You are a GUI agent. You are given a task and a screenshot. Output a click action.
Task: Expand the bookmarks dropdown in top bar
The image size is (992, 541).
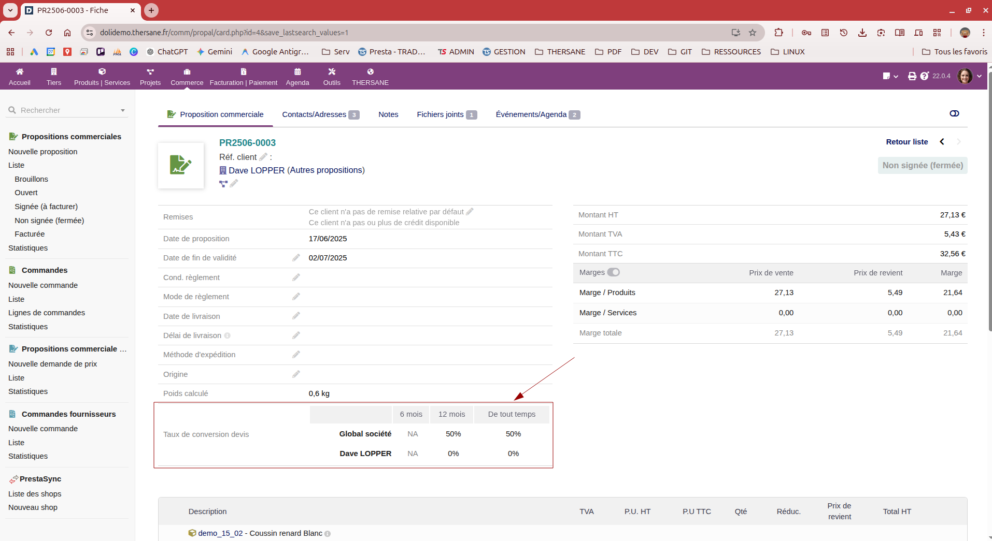click(x=890, y=76)
